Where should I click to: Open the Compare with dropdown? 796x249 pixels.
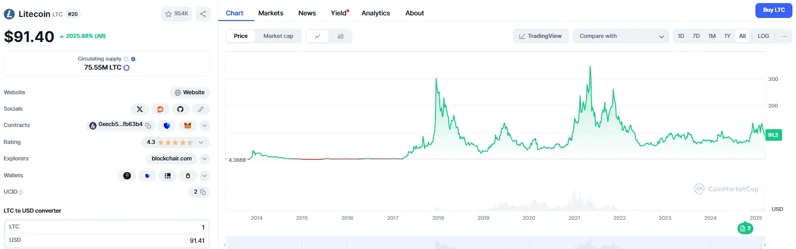pyautogui.click(x=620, y=36)
